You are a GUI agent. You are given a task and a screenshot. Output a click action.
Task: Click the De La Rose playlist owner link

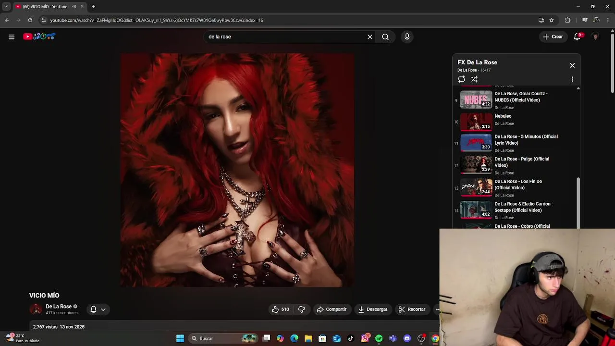(467, 70)
